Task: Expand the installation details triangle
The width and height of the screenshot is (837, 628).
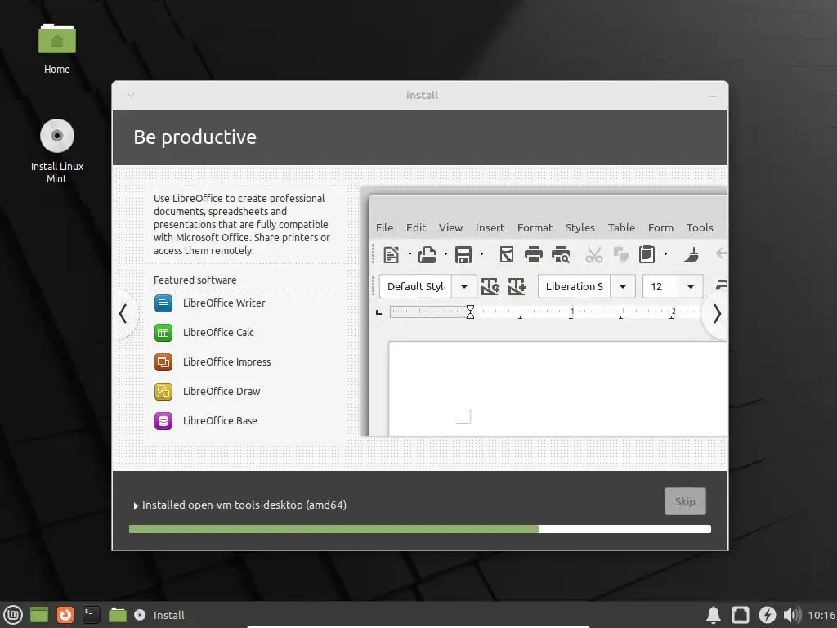Action: [x=136, y=505]
